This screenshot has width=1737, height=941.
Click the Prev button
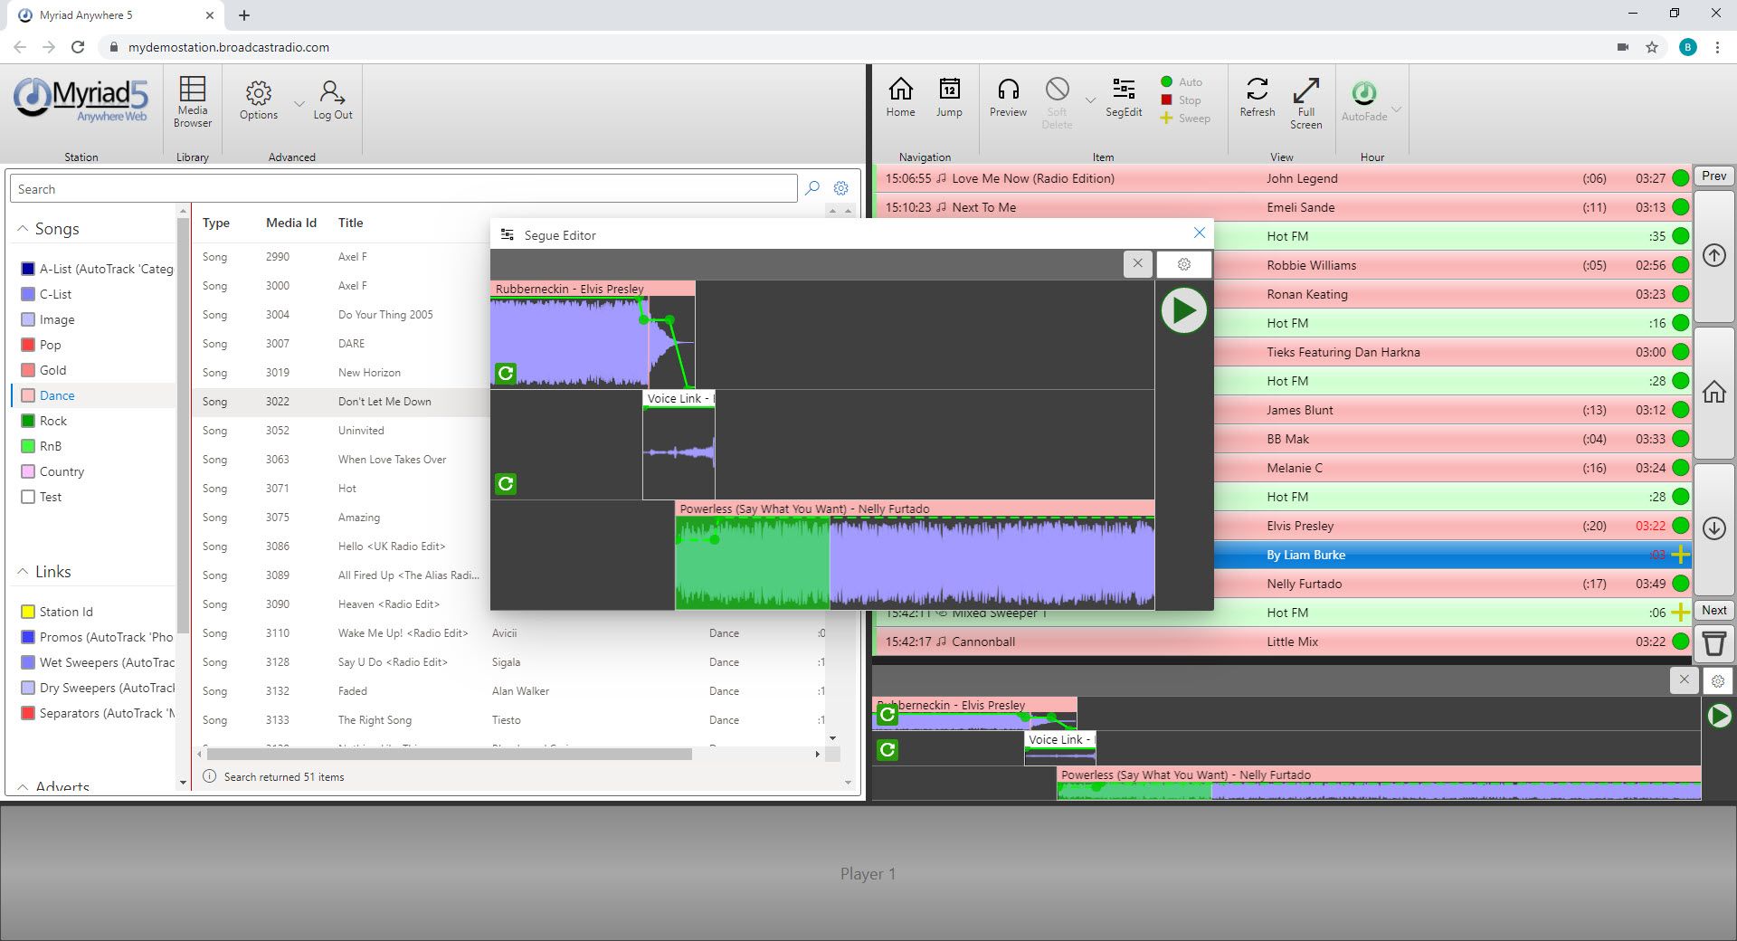pyautogui.click(x=1713, y=176)
